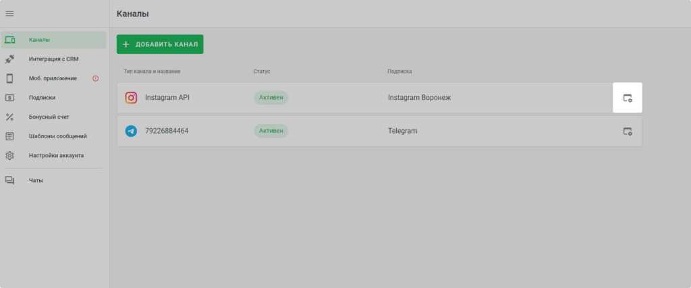The height and width of the screenshot is (288, 691).
Task: Click the Telegram logo icon
Action: (131, 131)
